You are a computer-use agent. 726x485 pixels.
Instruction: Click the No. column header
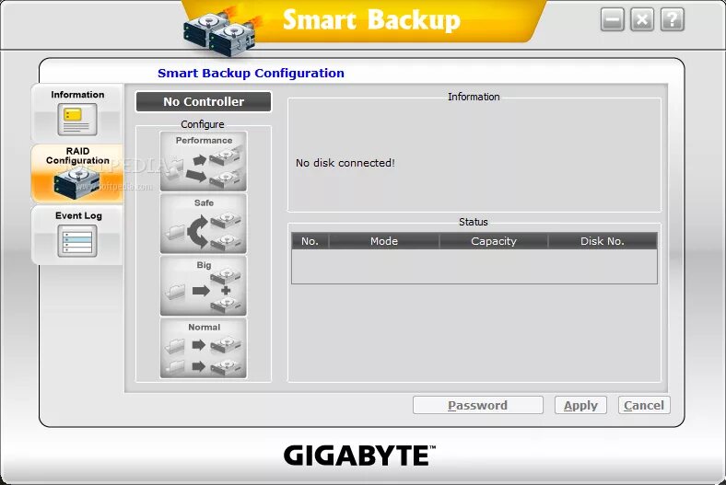point(310,241)
